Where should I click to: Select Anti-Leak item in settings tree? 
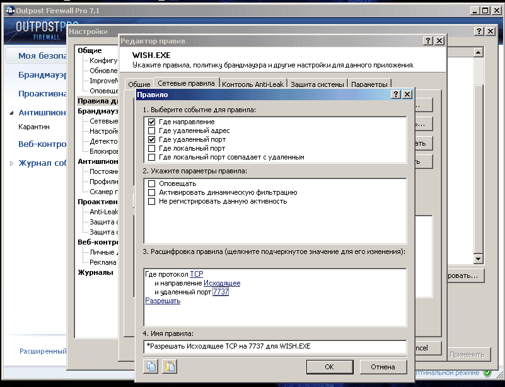(x=103, y=212)
